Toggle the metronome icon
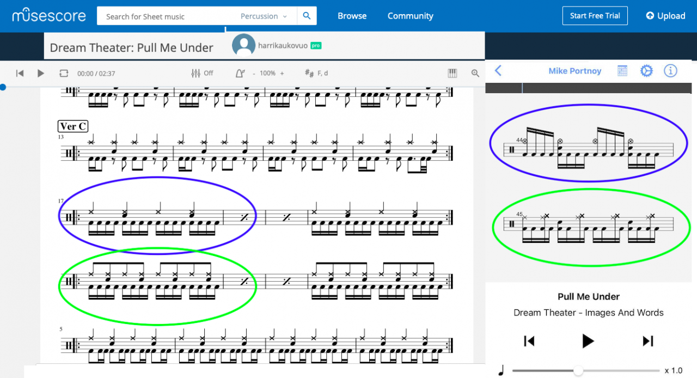 240,73
